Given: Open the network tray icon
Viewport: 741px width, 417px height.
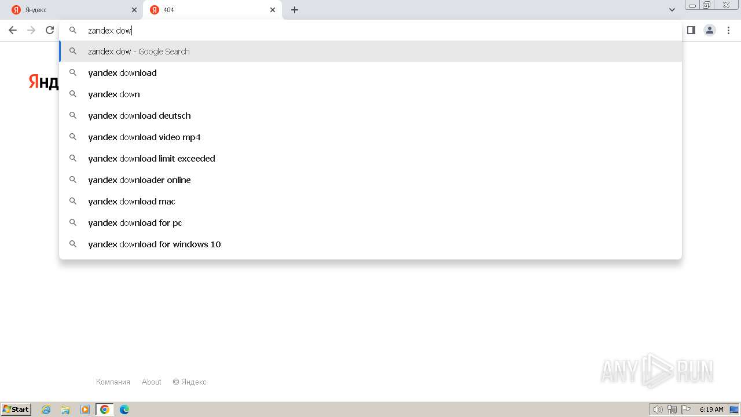Looking at the screenshot, I should coord(672,409).
